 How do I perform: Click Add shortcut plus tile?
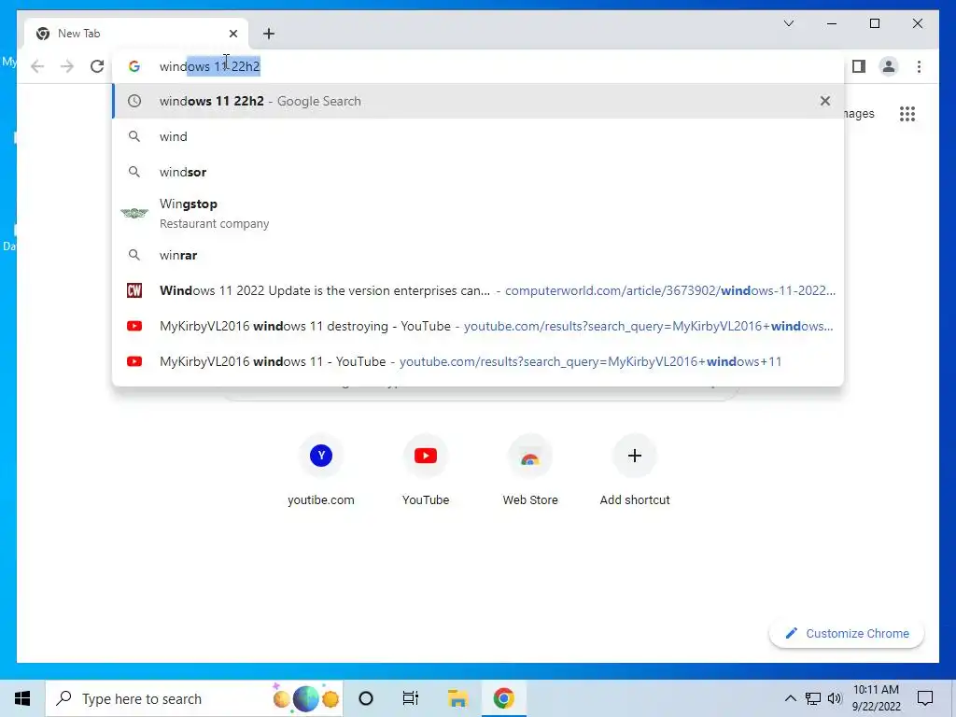point(635,471)
